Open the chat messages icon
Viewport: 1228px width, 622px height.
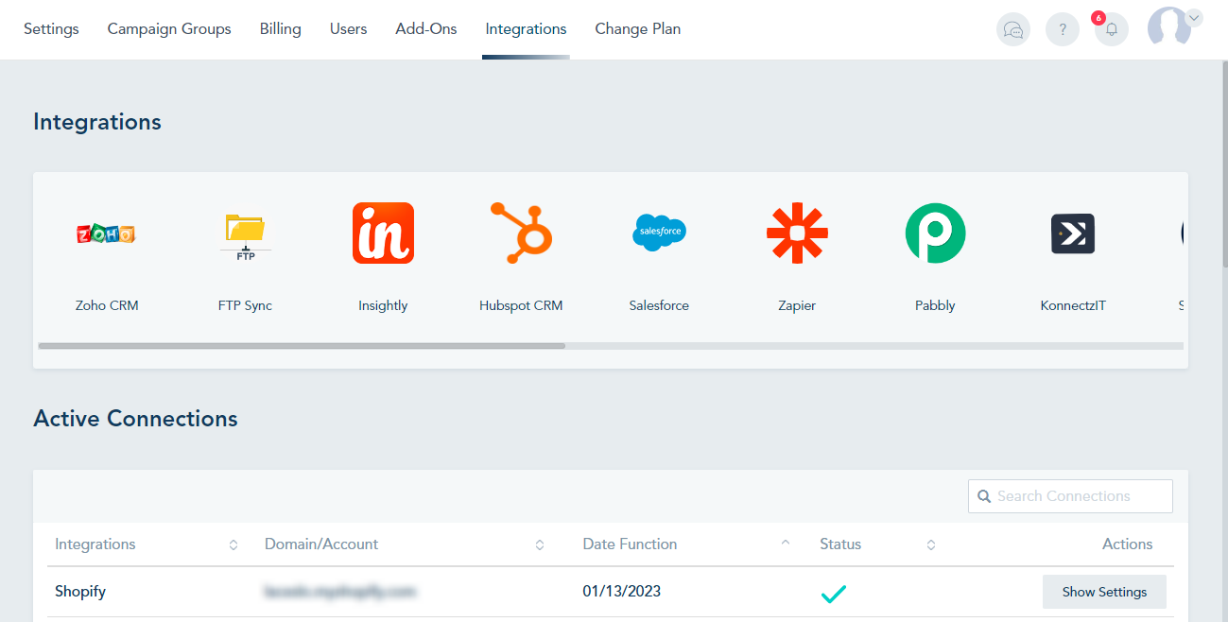click(1013, 29)
